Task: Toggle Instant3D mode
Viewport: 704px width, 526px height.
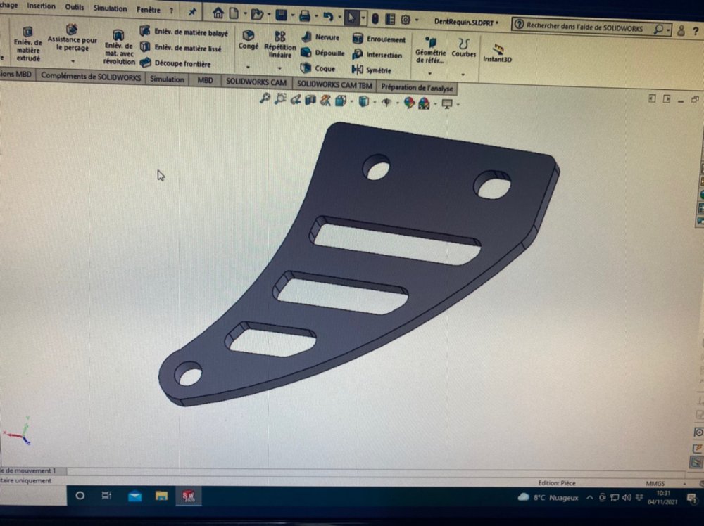Action: 497,53
